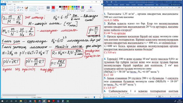183x103 pixels.
Task: Adjust the Word zoom slider
Action: 170,97
